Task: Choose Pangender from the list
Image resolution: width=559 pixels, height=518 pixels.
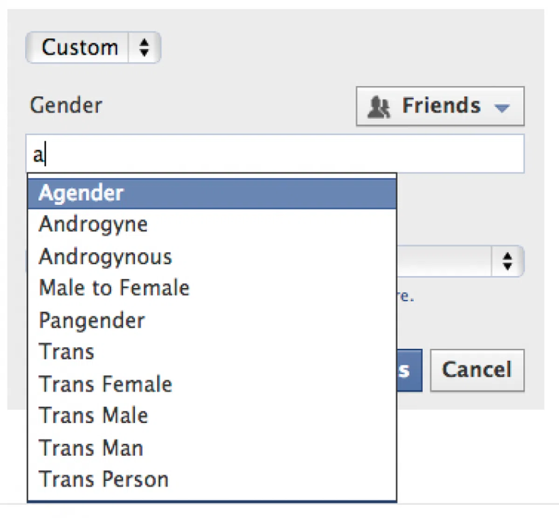Action: pos(92,320)
